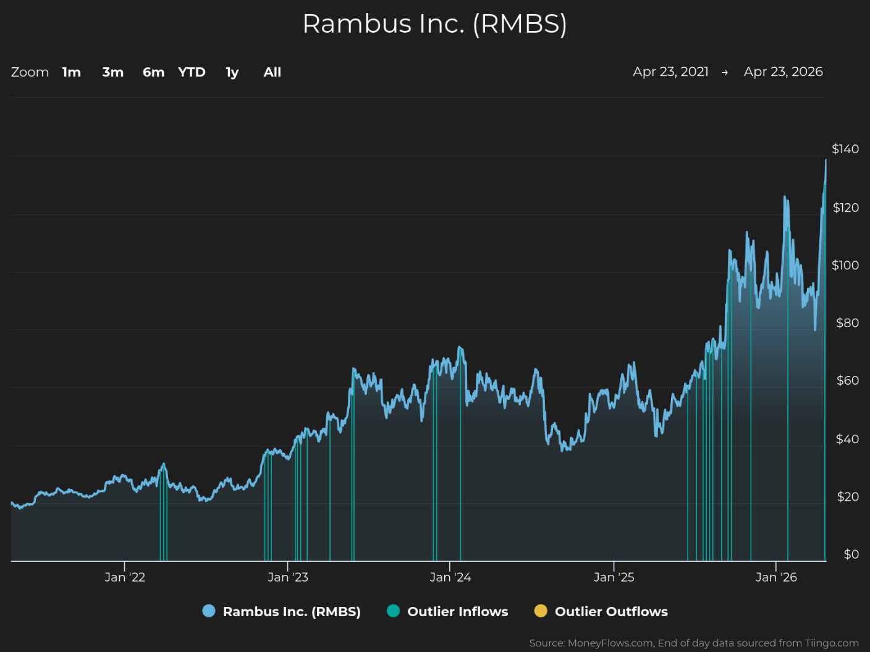The image size is (870, 652).
Task: Click the $120 price axis label
Action: tap(846, 207)
